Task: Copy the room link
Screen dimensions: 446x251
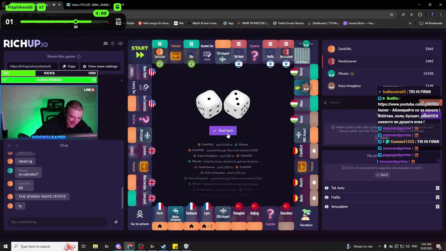Action: [69, 66]
